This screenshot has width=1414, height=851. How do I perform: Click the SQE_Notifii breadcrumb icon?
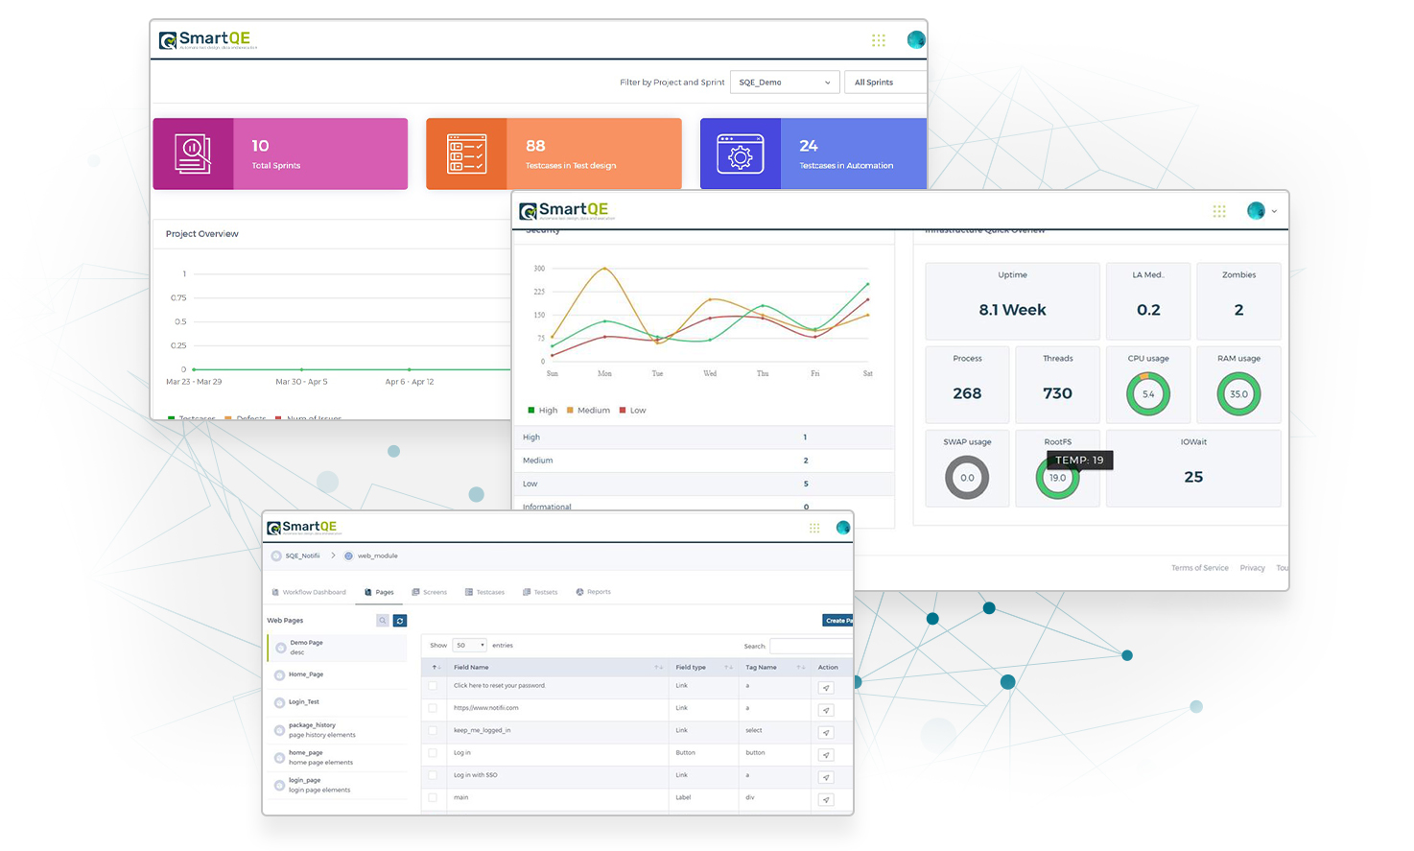[x=276, y=556]
